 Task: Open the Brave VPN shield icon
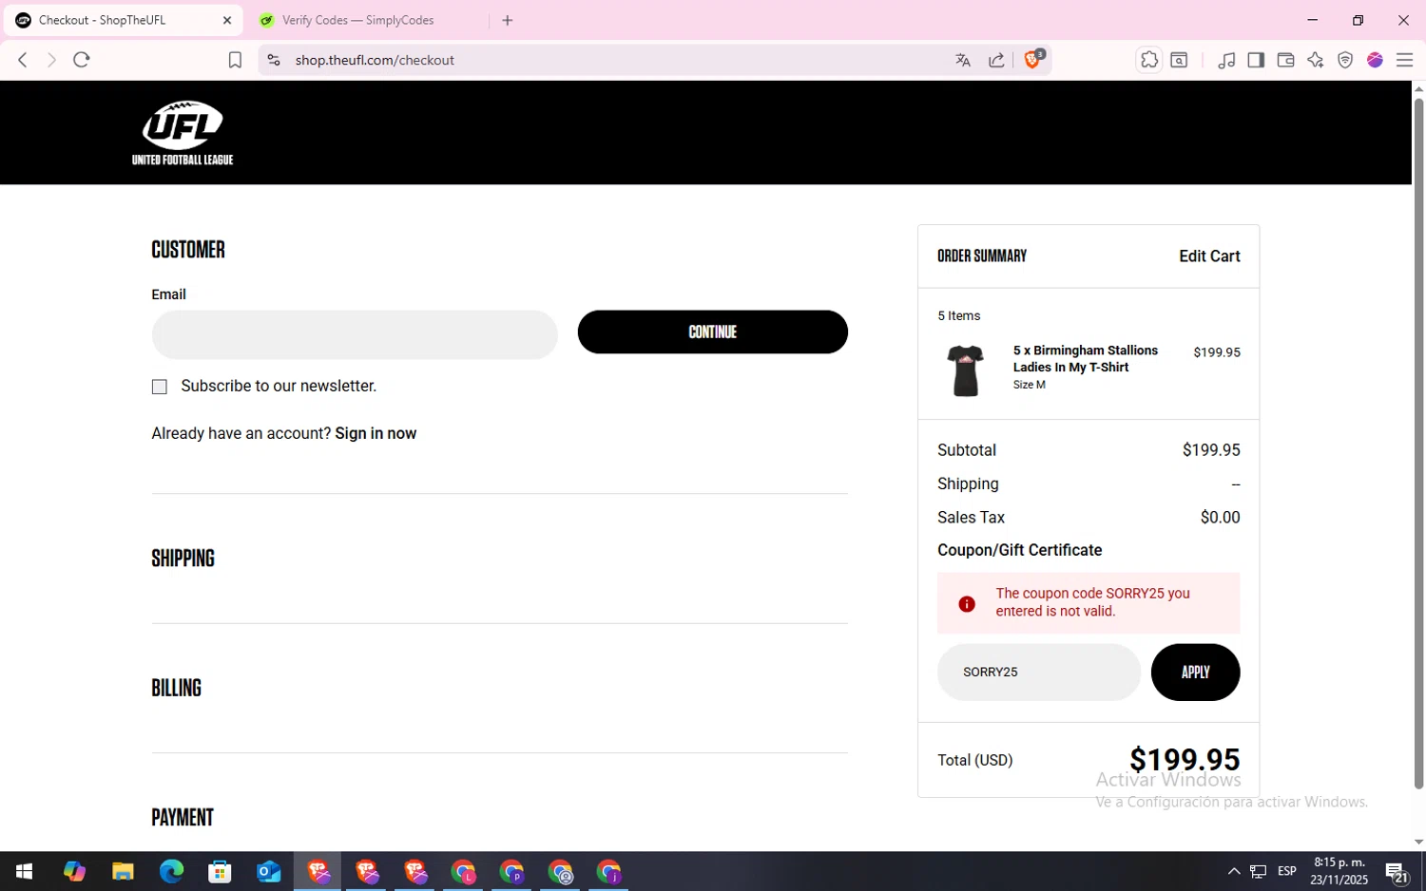coord(1345,60)
